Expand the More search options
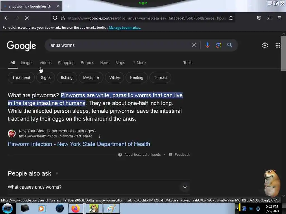The height and width of the screenshot is (214, 286). pos(139,63)
